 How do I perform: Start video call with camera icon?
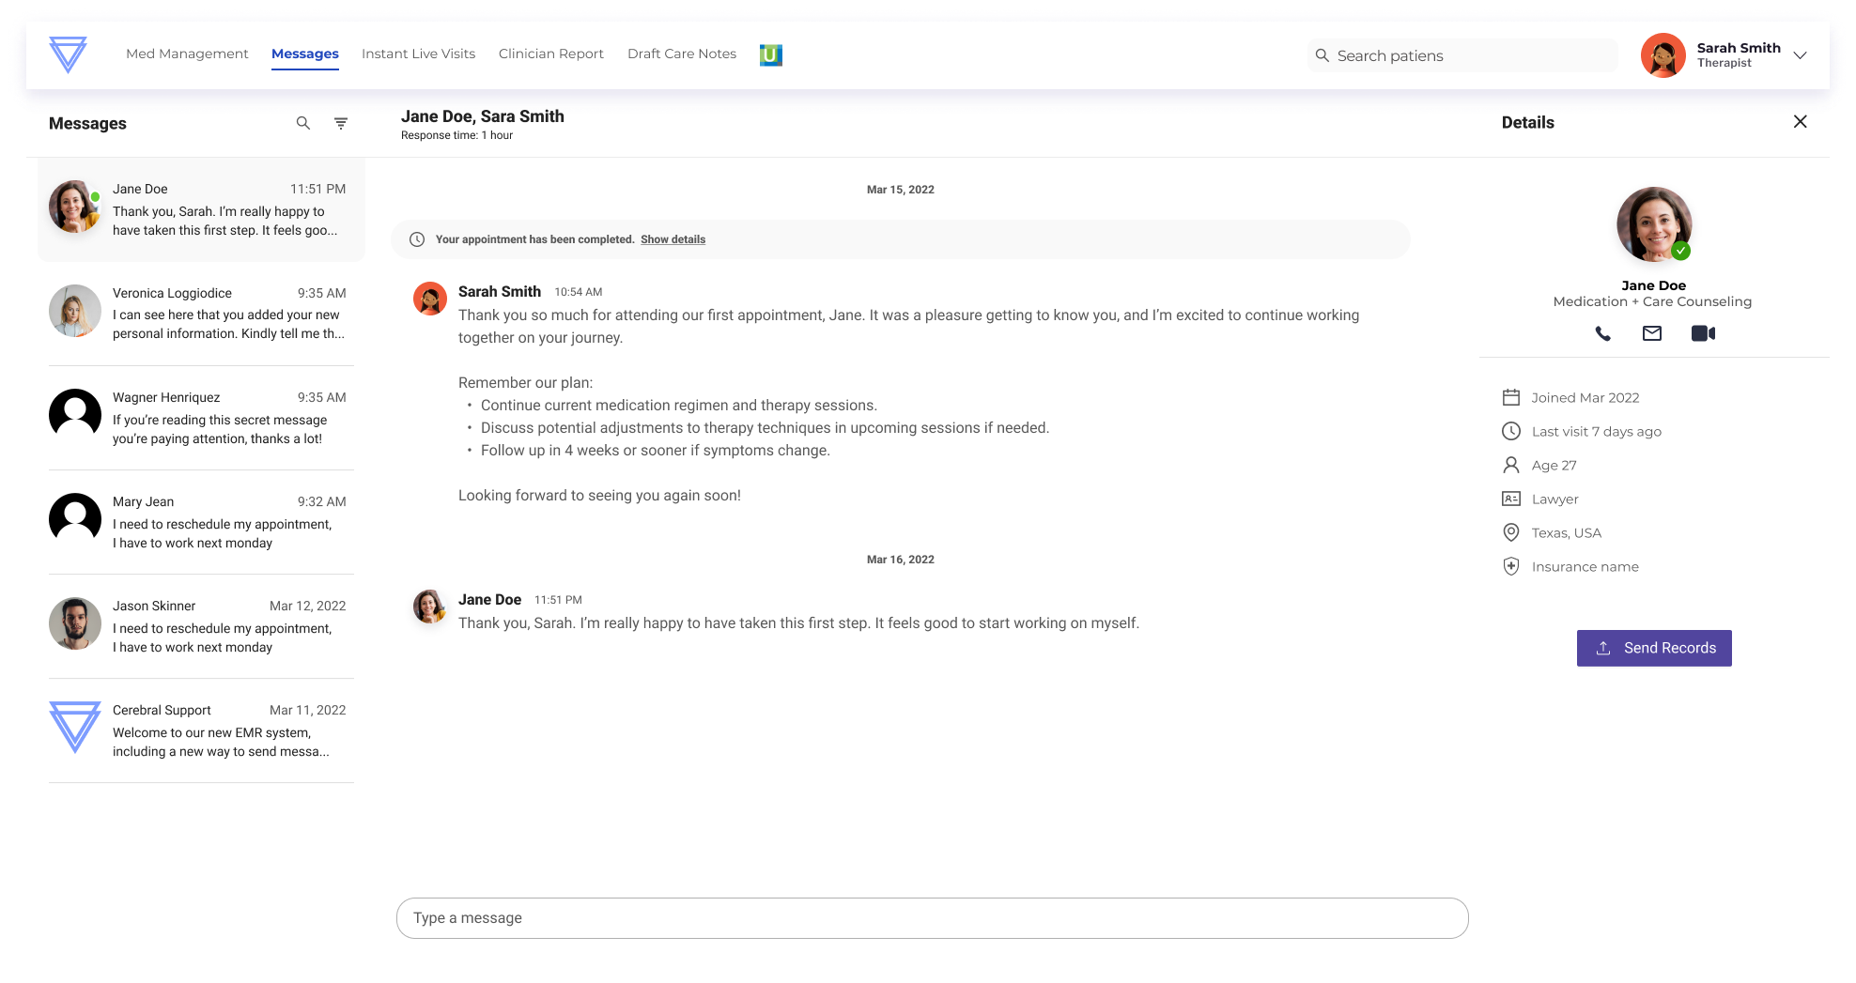point(1703,333)
